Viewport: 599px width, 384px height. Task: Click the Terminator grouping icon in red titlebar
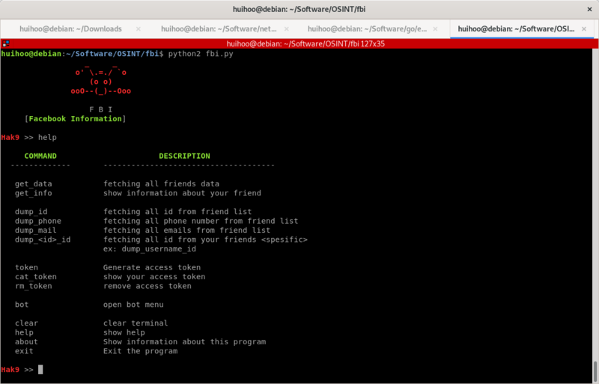click(6, 43)
